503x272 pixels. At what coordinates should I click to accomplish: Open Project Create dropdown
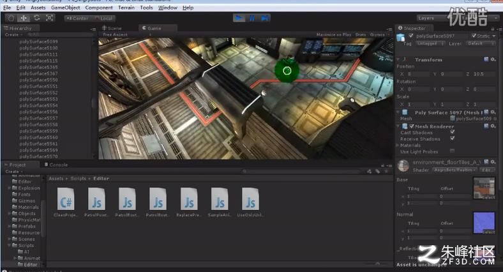(13, 171)
